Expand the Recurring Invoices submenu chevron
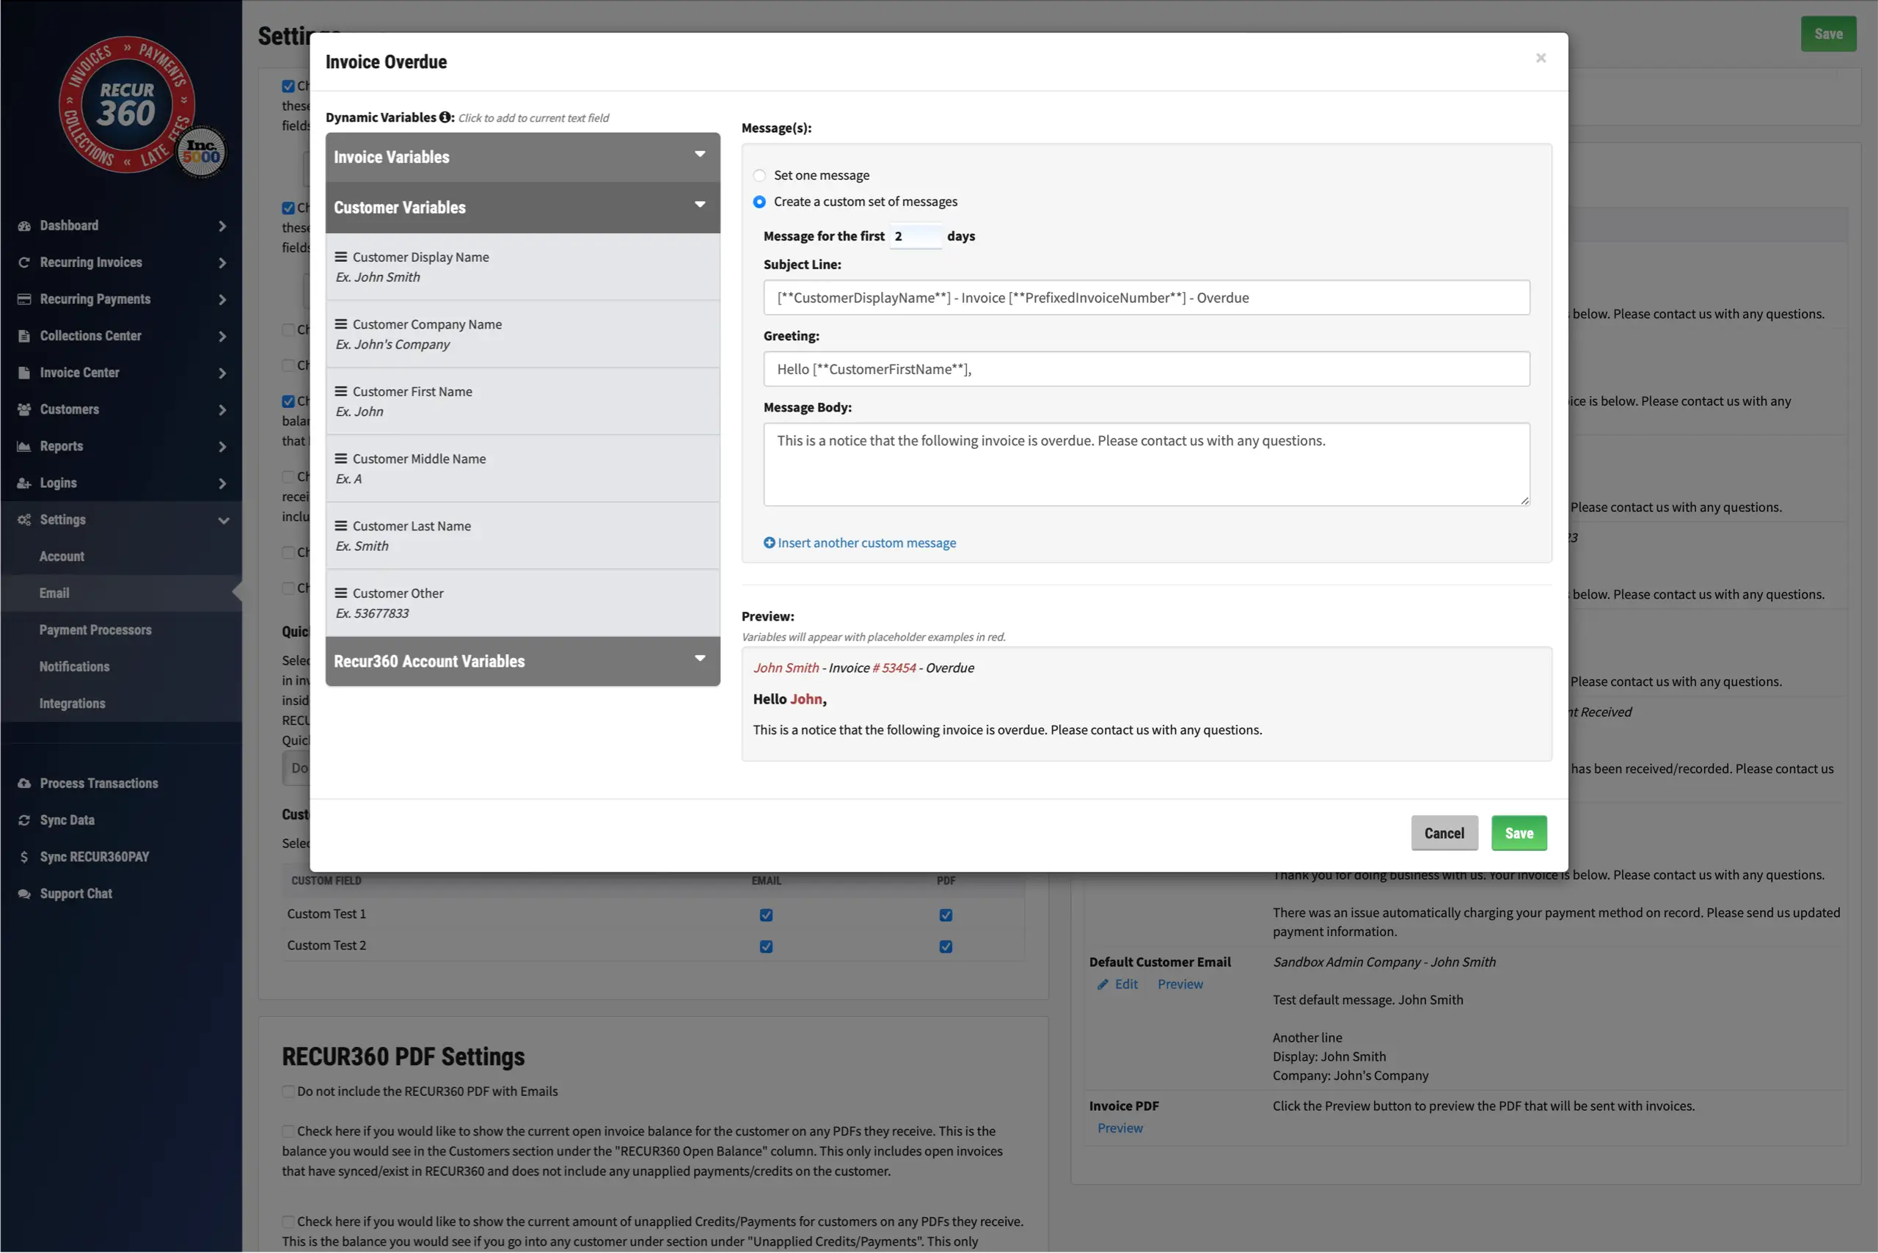Viewport: 1878px width, 1253px height. [x=222, y=263]
